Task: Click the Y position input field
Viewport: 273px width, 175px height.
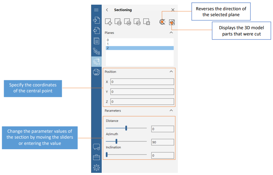Action: tap(142, 92)
